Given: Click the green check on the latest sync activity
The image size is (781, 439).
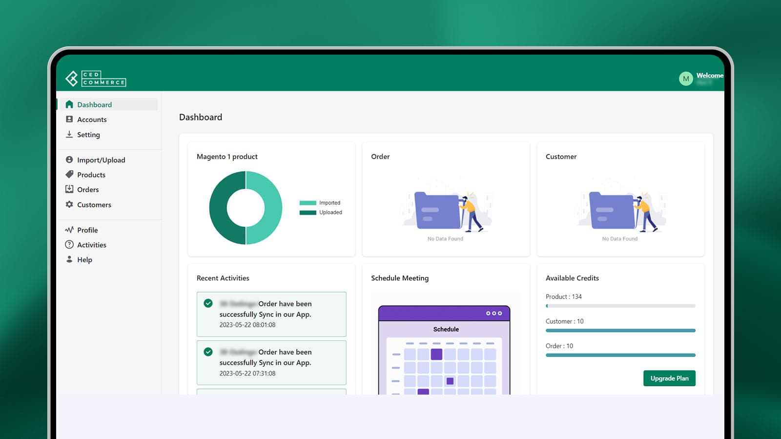Looking at the screenshot, I should (x=209, y=303).
